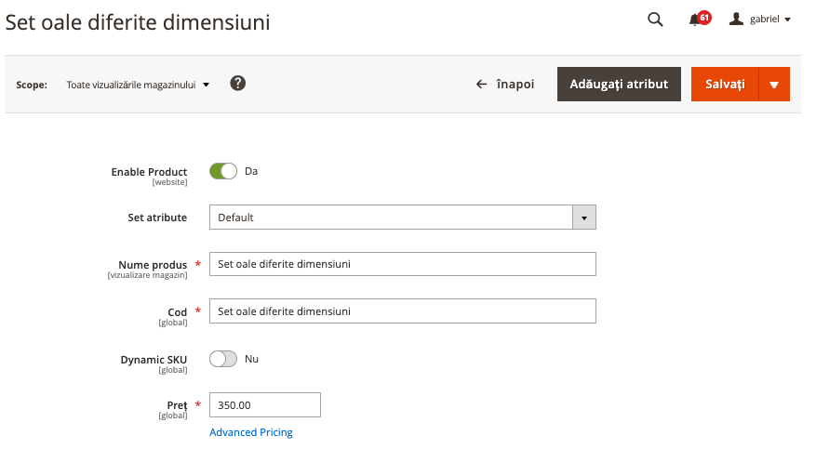
Task: Click the Nu status text beside toggle
Action: (251, 359)
